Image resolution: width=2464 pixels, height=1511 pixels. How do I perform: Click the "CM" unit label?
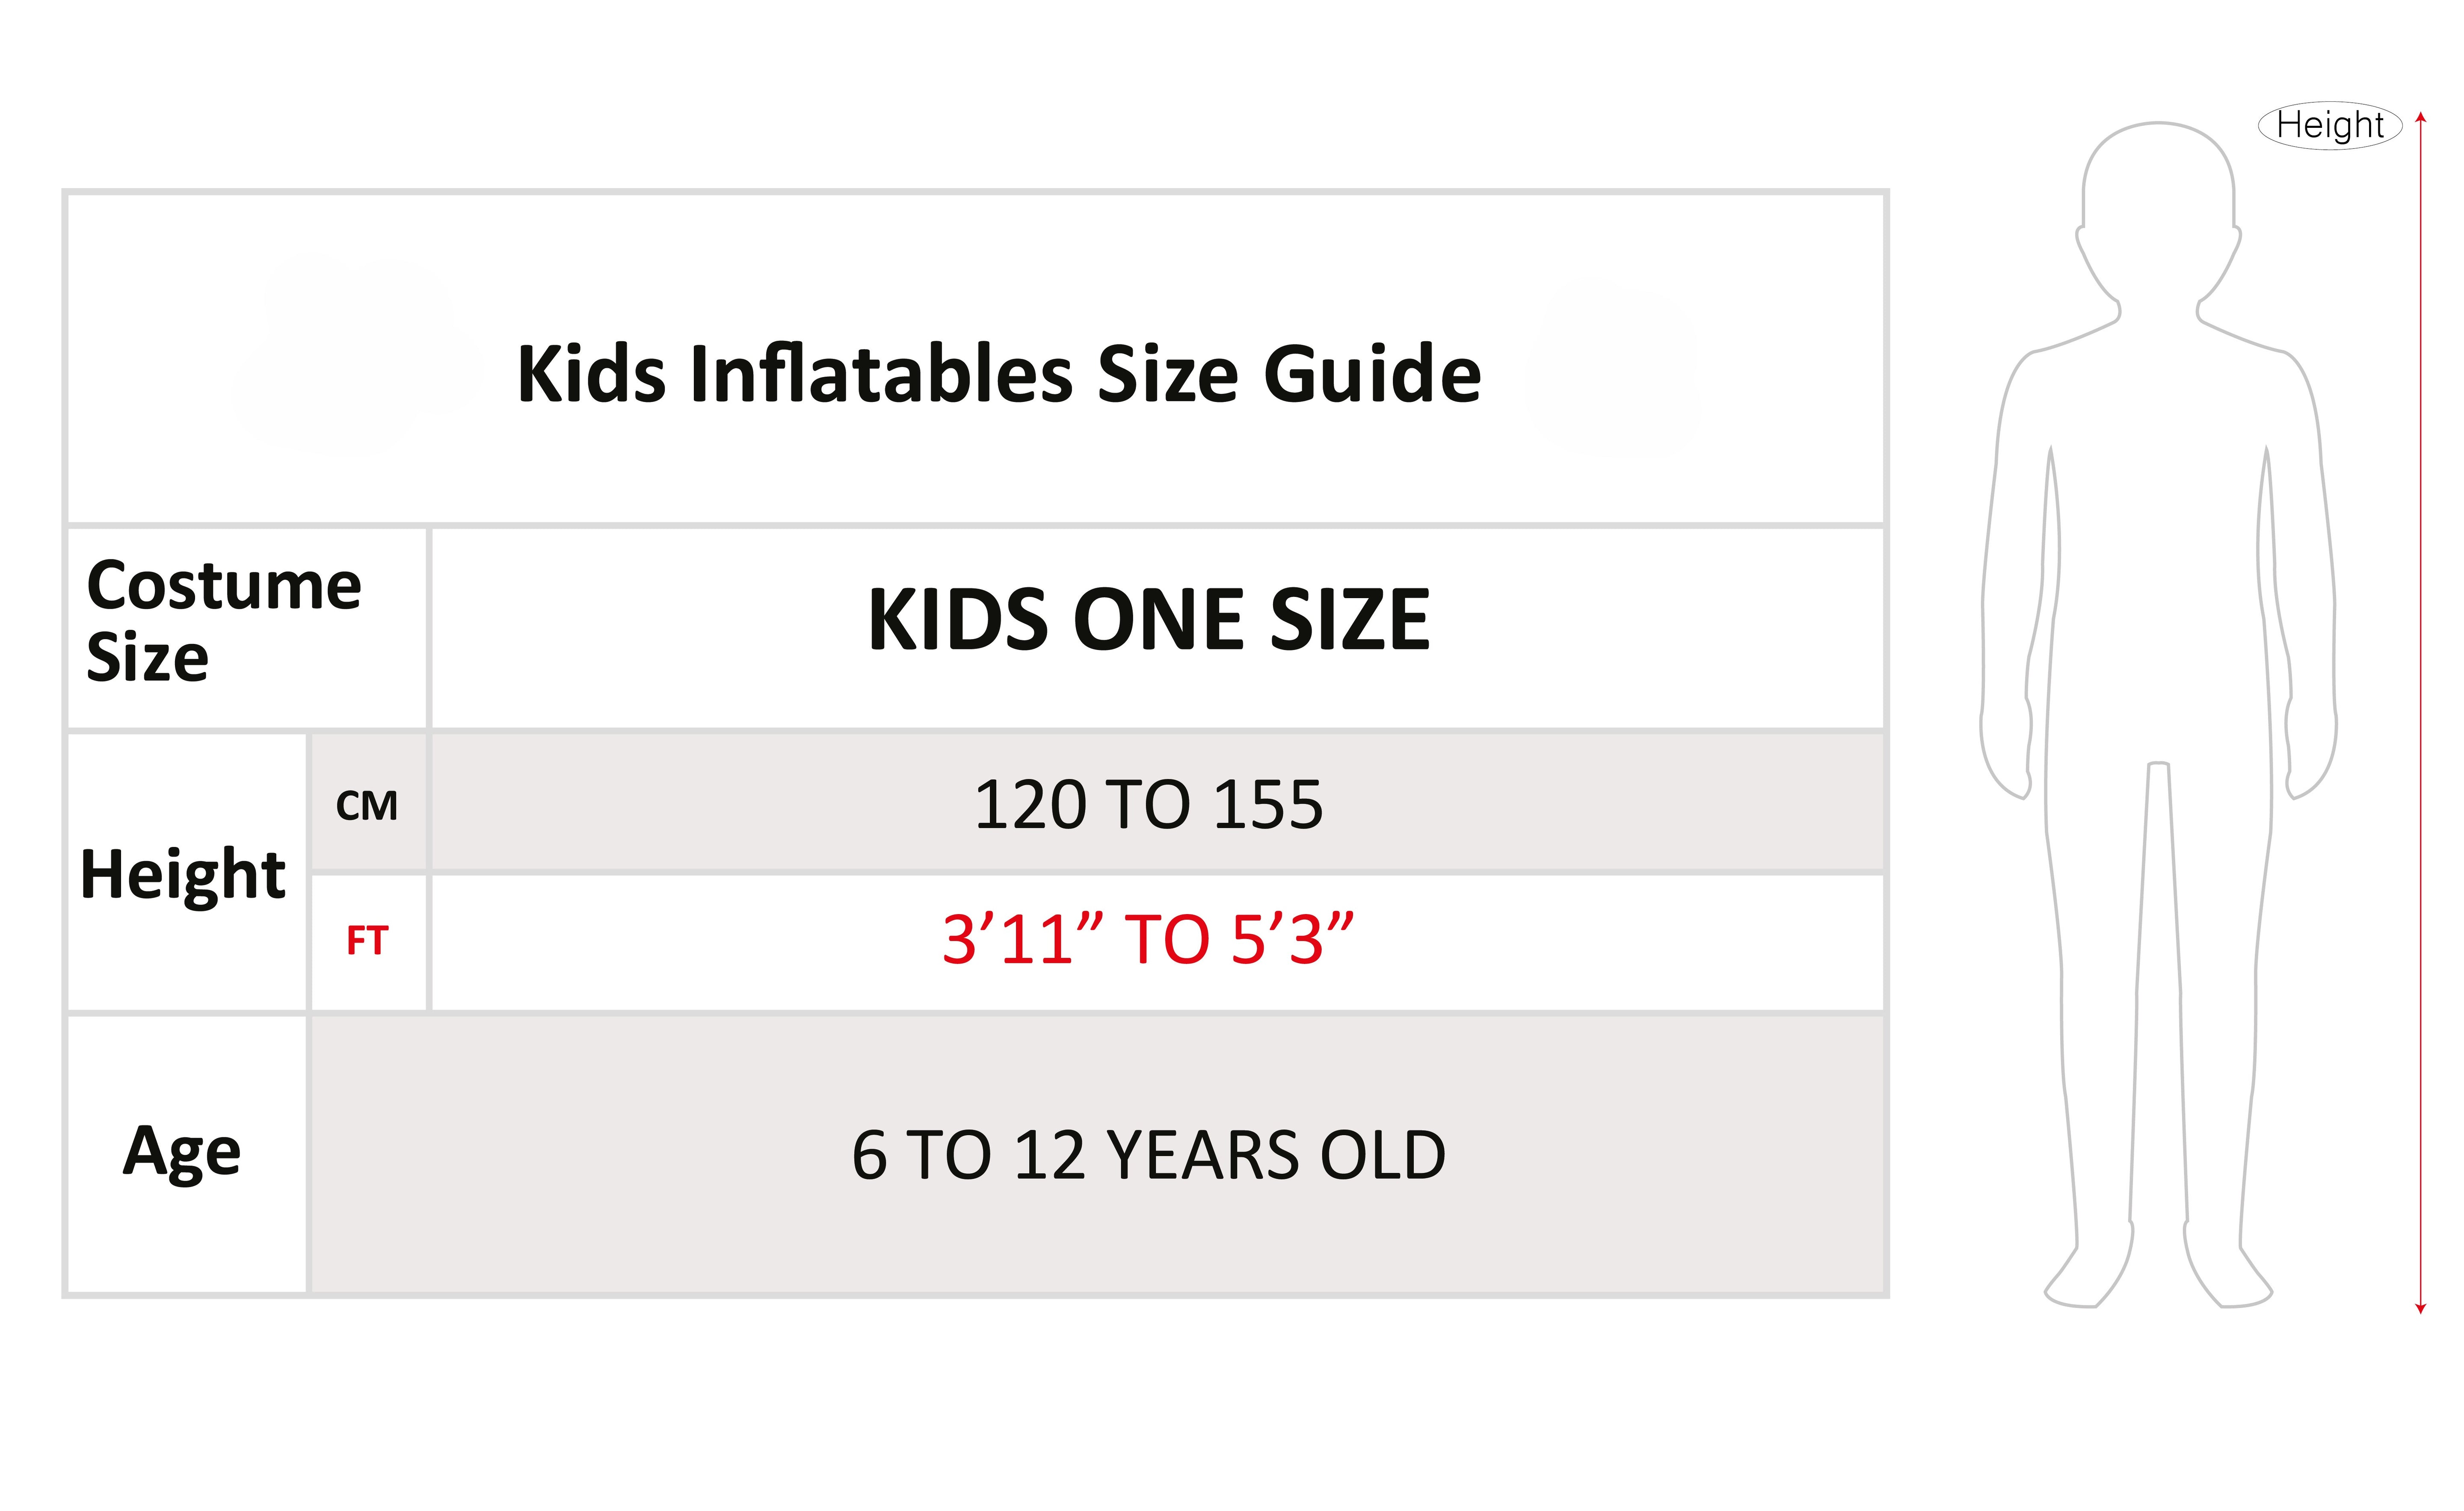coord(367,806)
